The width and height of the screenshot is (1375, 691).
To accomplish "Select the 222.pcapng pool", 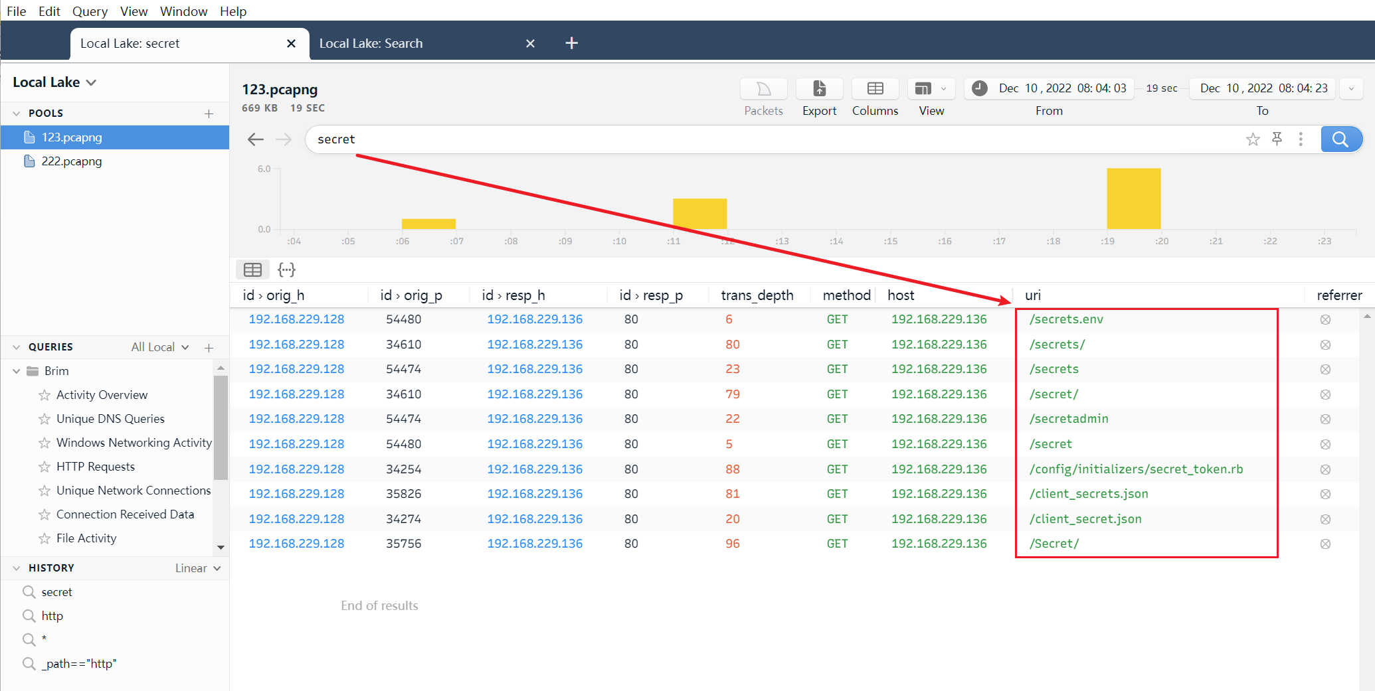I will (x=115, y=161).
